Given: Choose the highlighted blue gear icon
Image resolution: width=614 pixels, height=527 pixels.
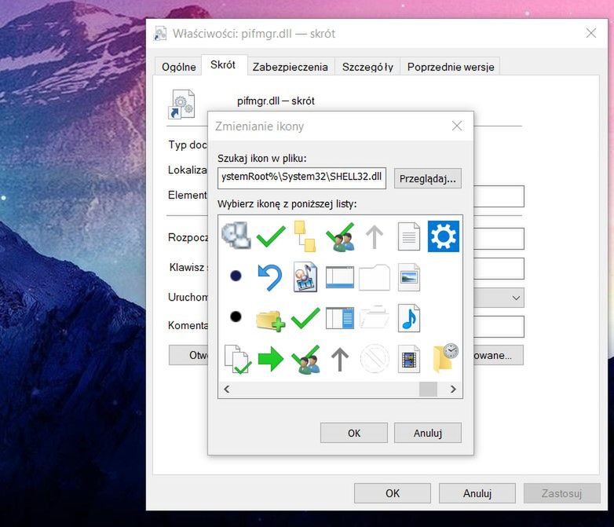Looking at the screenshot, I should (444, 236).
